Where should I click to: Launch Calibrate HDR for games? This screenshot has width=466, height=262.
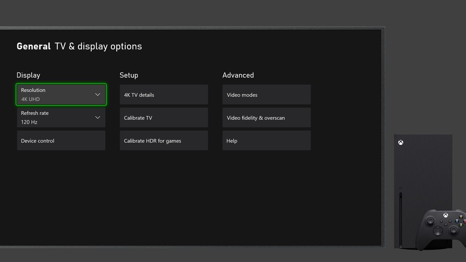(x=164, y=141)
